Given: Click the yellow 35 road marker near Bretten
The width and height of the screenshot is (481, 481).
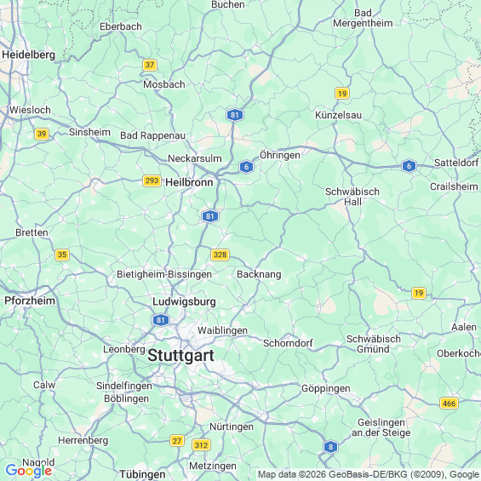Looking at the screenshot, I should [62, 255].
